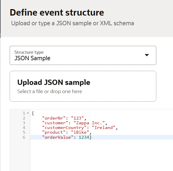Click the opening brace on line 1
This screenshot has height=171, width=173.
point(33,113)
